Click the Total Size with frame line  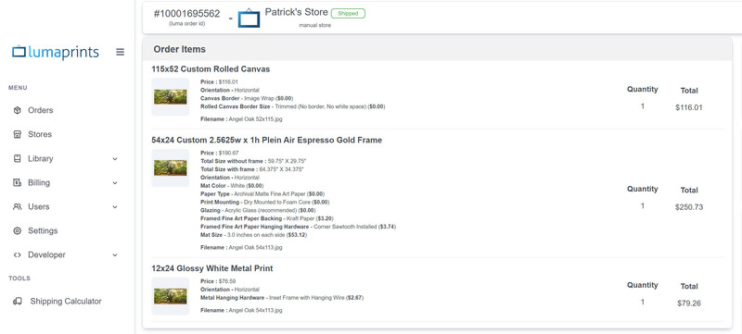(x=252, y=169)
